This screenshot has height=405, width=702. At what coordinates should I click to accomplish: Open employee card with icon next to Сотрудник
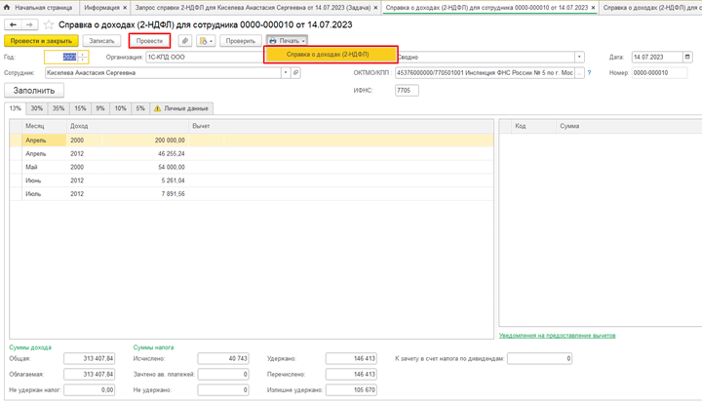coord(296,72)
